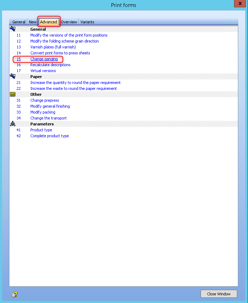Click the yellow calculator icon beside Other
248x303 pixels.
point(13,94)
